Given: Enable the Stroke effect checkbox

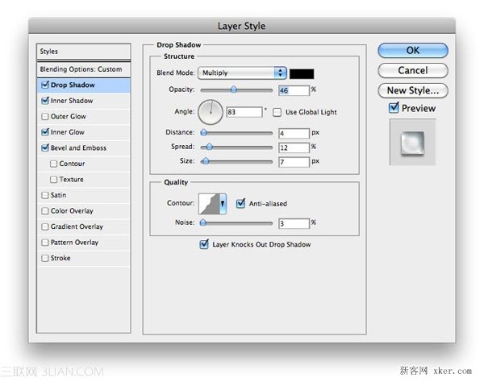Looking at the screenshot, I should tap(45, 258).
